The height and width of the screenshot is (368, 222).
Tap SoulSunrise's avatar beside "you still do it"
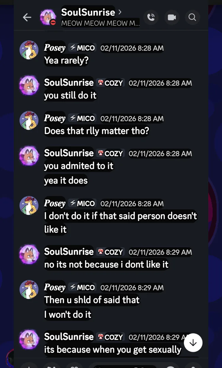click(29, 85)
